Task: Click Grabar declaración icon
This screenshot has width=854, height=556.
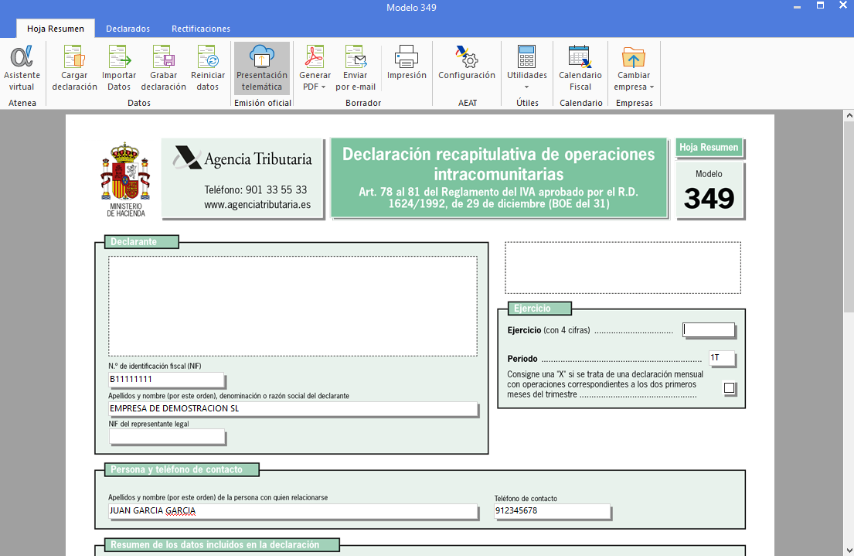Action: (163, 67)
